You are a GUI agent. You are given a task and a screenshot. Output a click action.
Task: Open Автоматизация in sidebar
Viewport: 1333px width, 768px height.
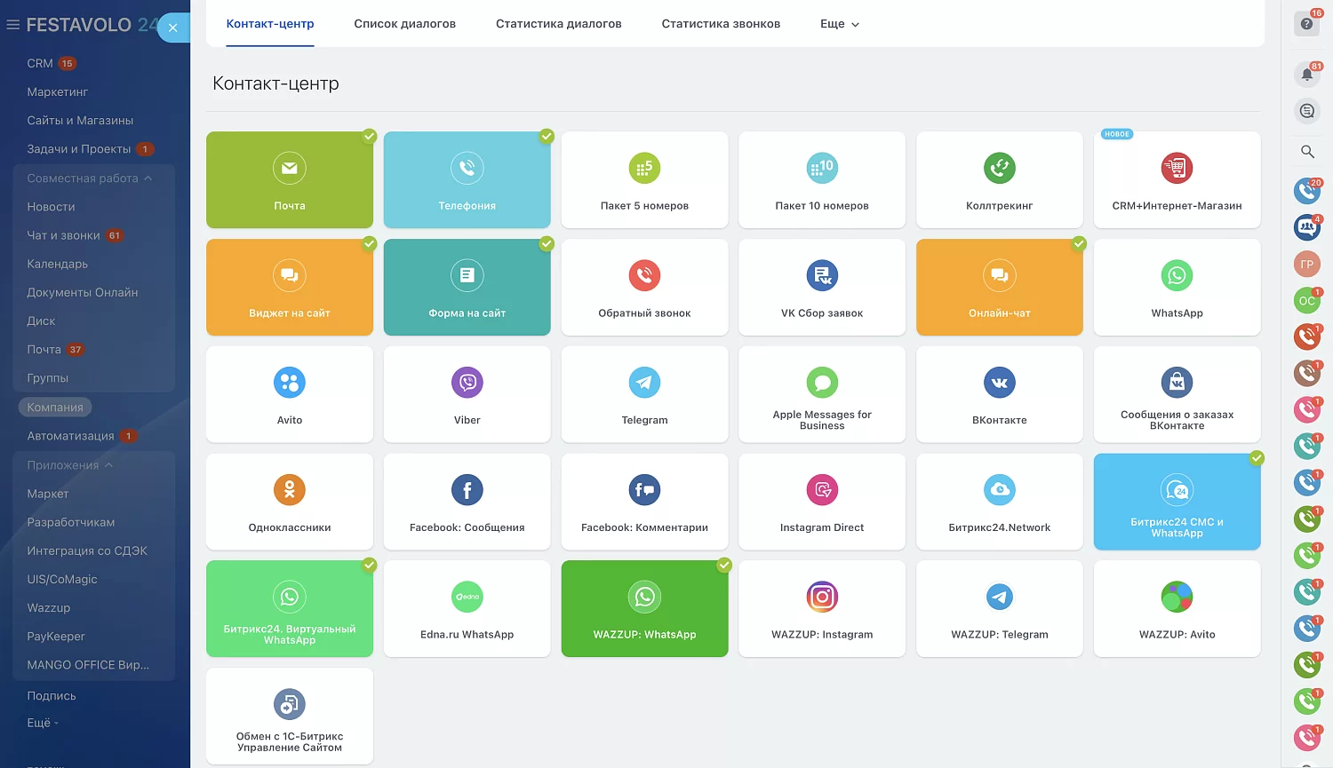[x=70, y=436]
